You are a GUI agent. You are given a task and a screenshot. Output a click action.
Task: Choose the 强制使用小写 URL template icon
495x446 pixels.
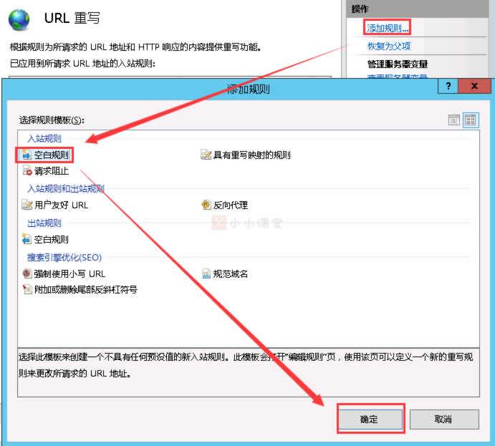point(27,273)
